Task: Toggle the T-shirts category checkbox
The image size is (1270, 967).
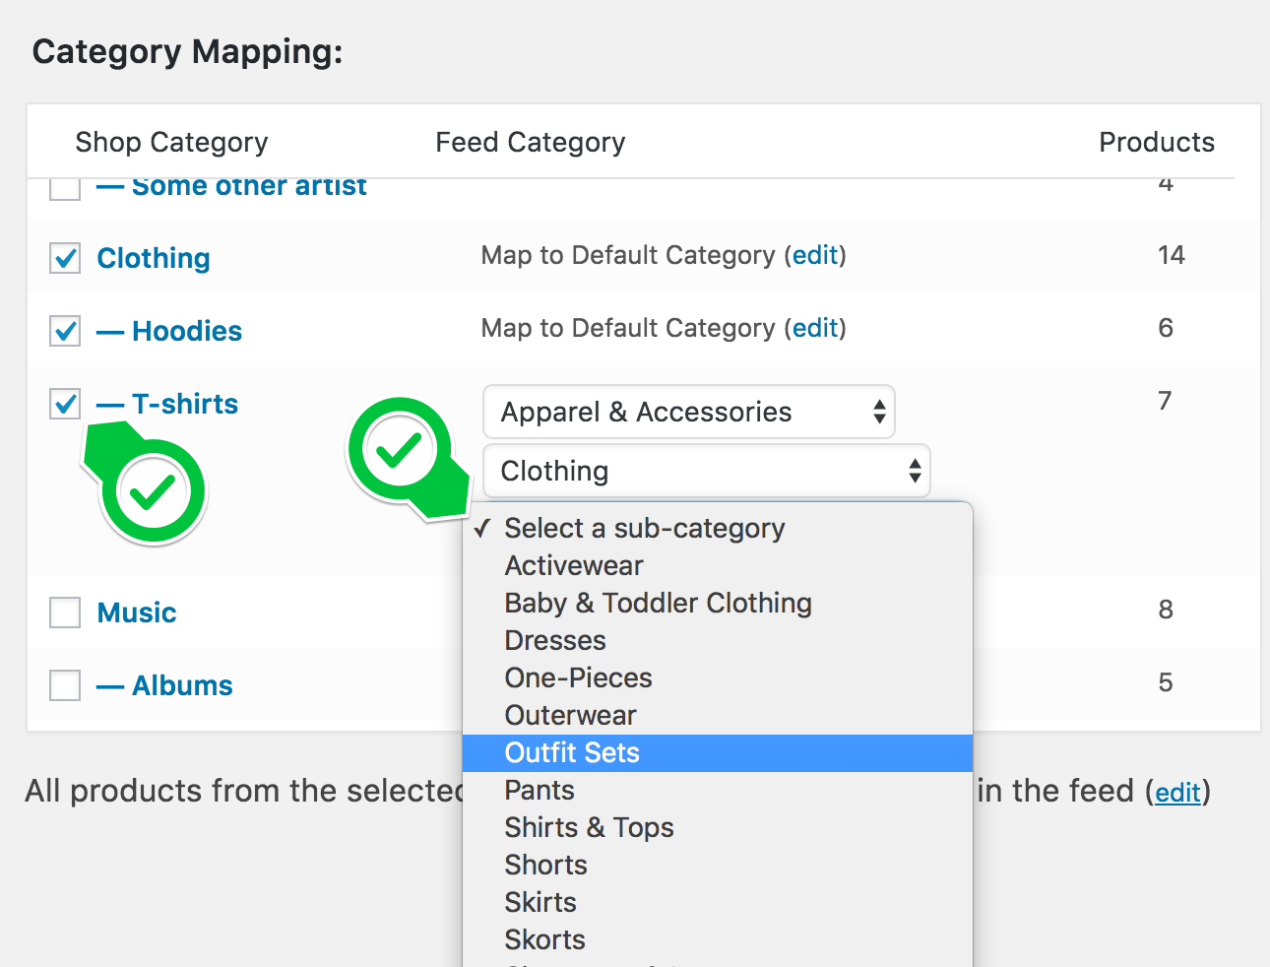Action: [65, 404]
